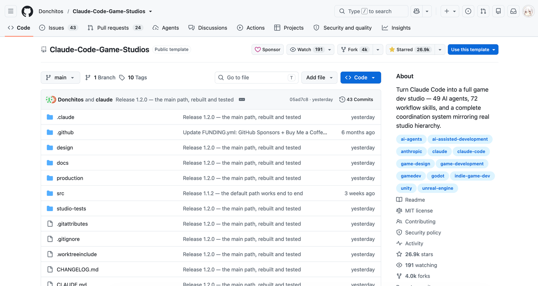
Task: Click the Donchitos commit author avatars
Action: click(x=51, y=100)
